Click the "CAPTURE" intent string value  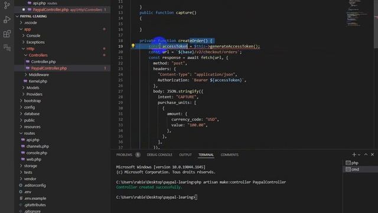187,97
